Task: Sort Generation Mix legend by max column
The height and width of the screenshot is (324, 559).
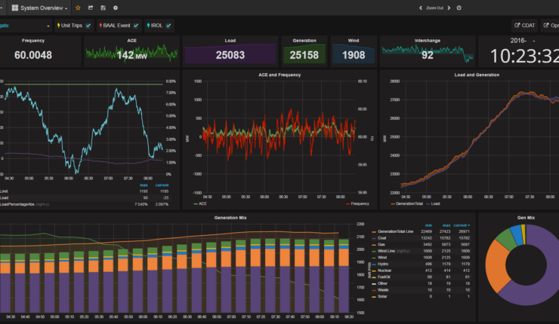Action: pyautogui.click(x=446, y=225)
